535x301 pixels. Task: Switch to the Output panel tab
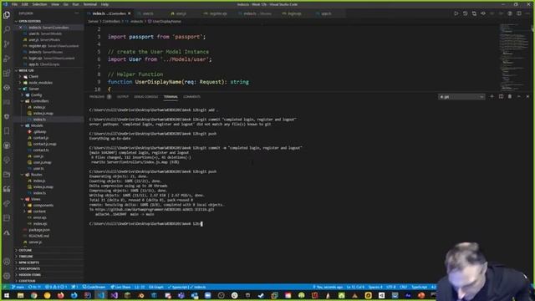tap(123, 97)
